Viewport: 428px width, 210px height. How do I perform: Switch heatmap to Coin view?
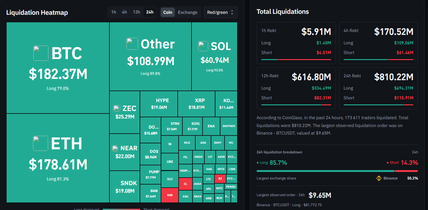[x=168, y=12]
